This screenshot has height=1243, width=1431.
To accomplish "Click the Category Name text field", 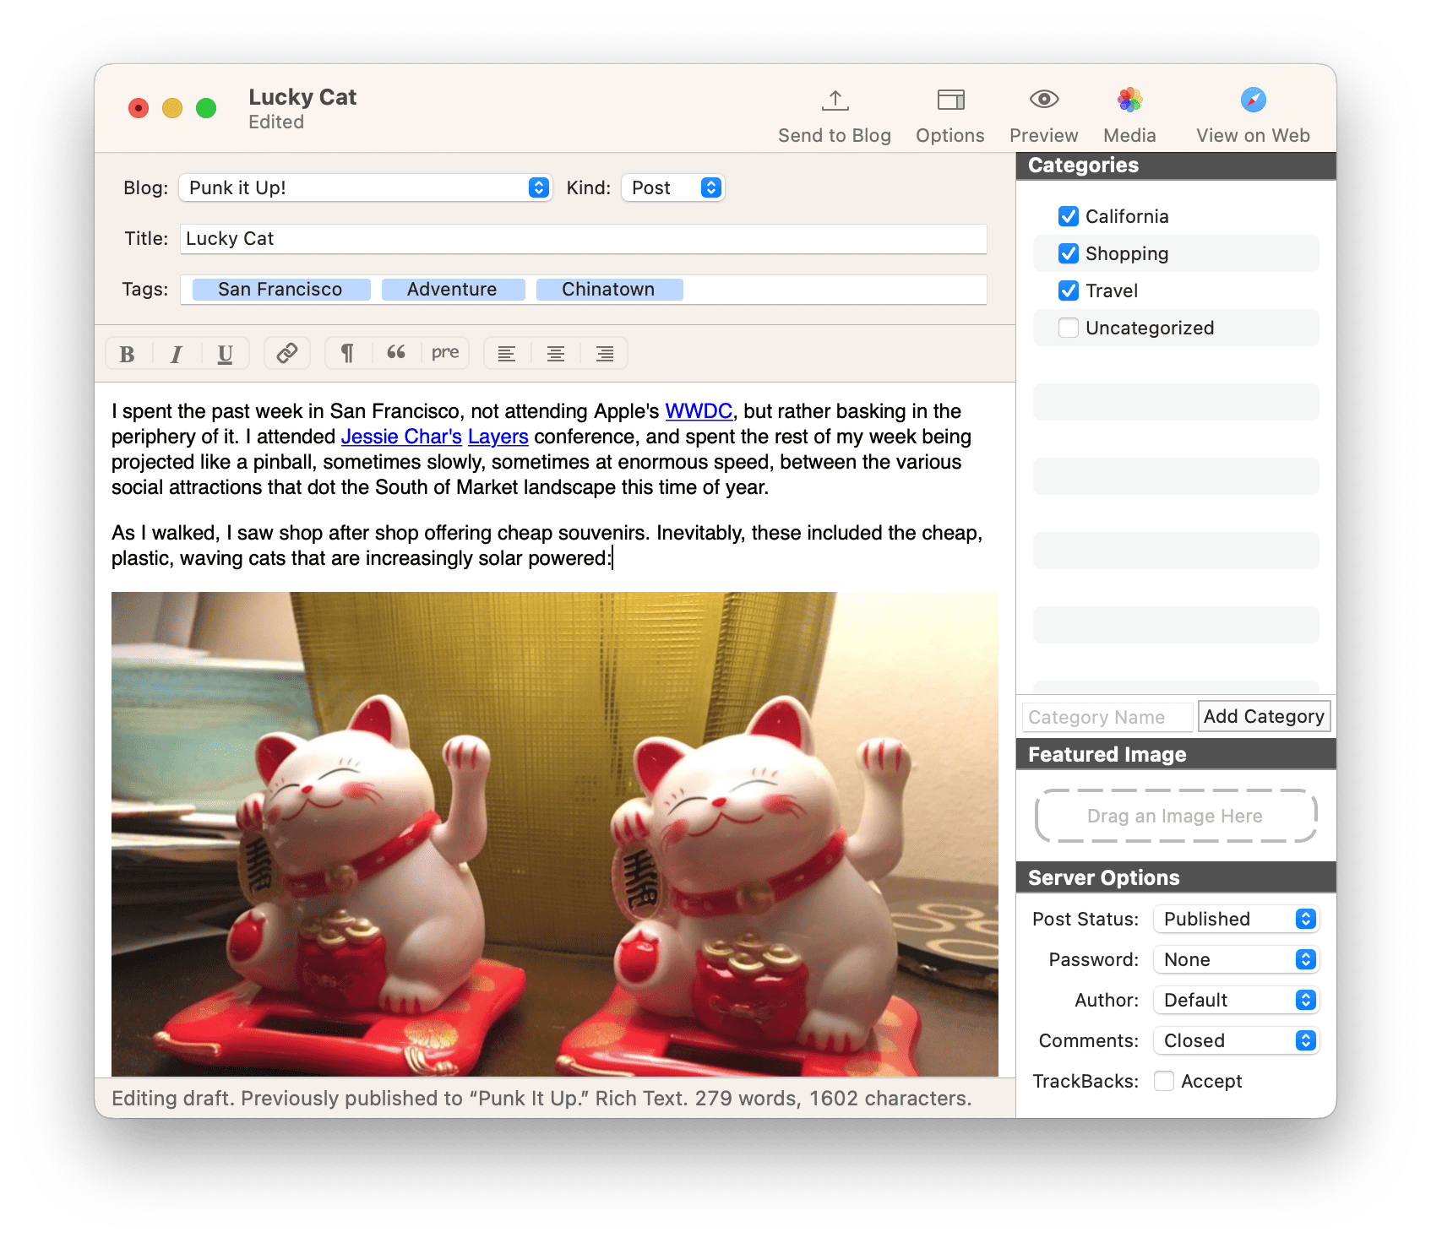I will click(x=1107, y=717).
